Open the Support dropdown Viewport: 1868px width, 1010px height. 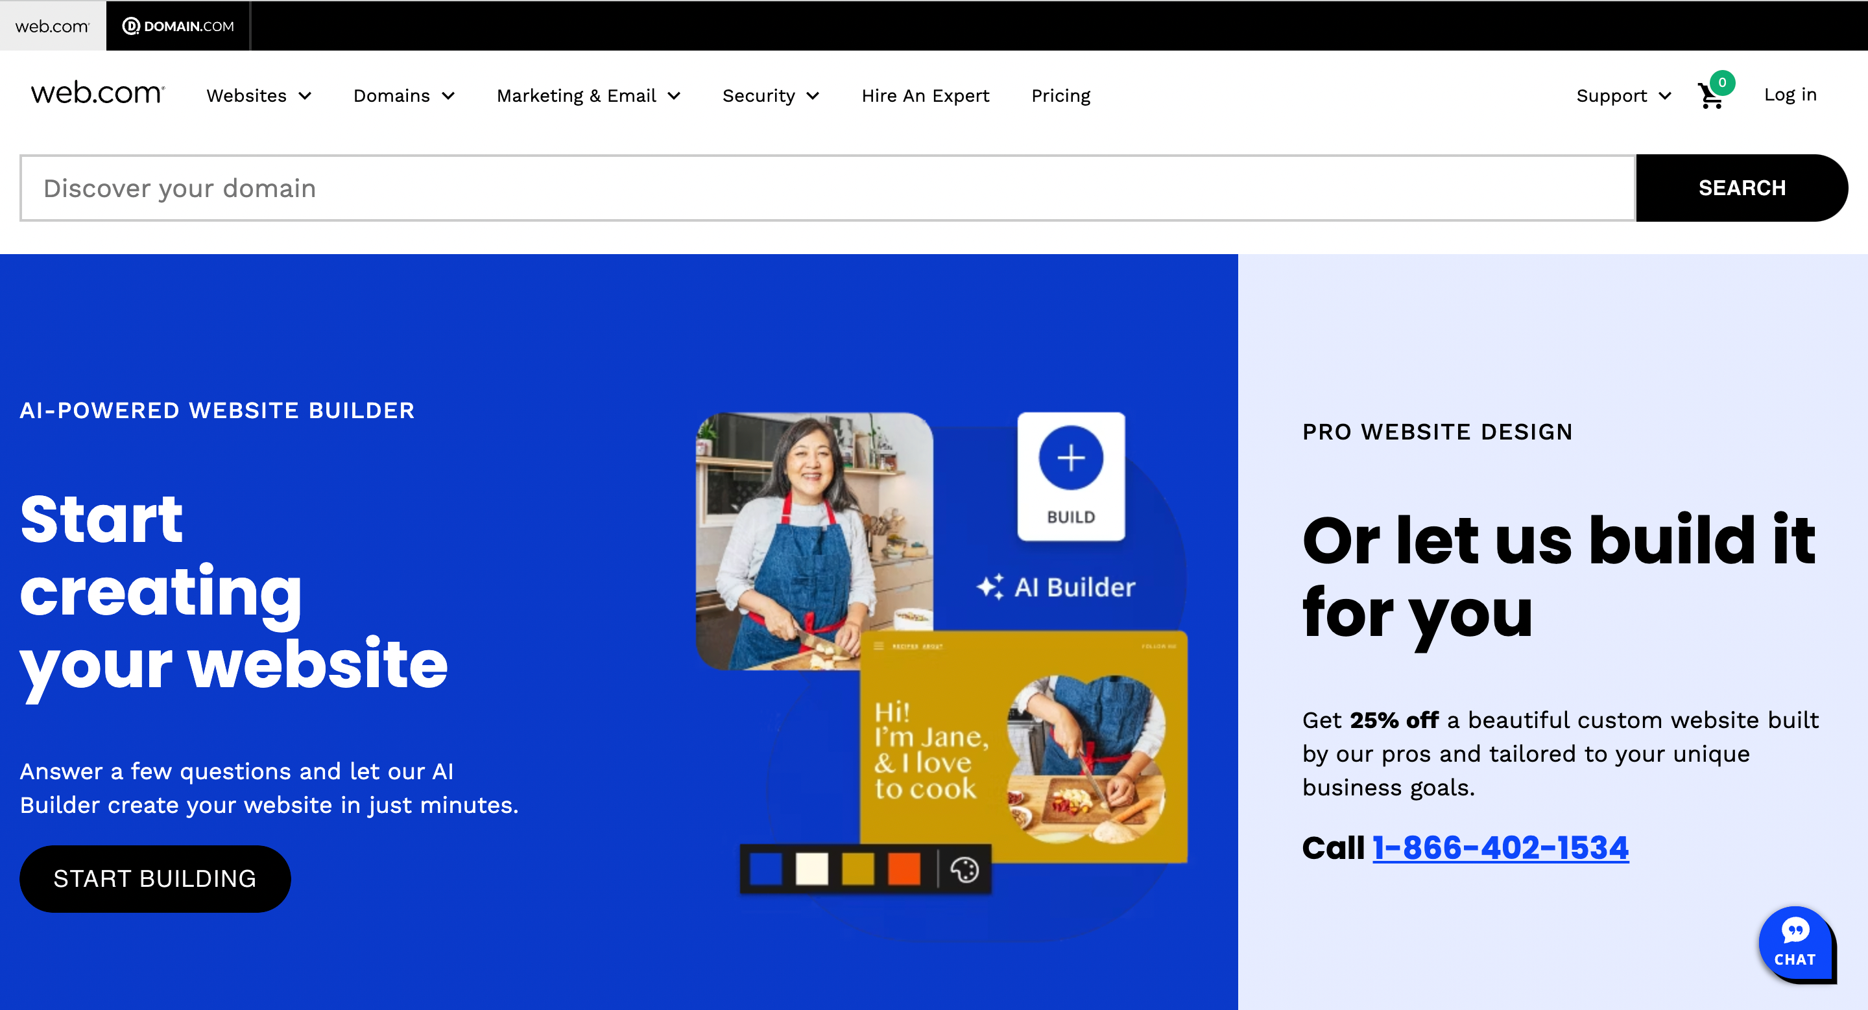tap(1623, 96)
